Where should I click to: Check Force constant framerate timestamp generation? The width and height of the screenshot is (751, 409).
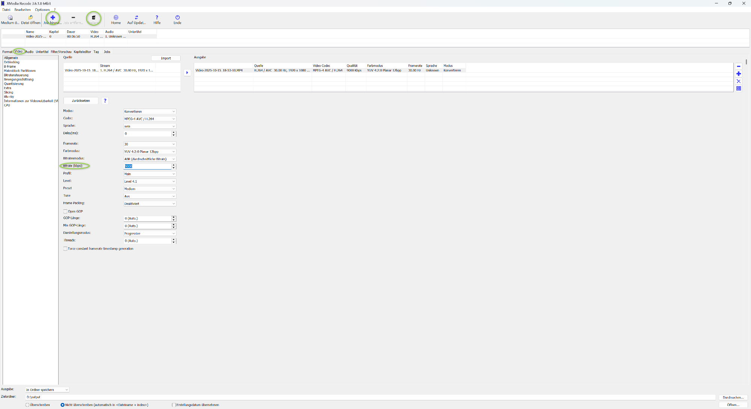coord(65,249)
